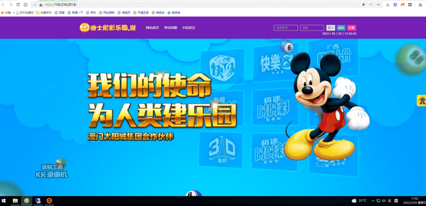Open the purple notes extension icon
Viewport: 426px width, 206px height.
coord(395,5)
